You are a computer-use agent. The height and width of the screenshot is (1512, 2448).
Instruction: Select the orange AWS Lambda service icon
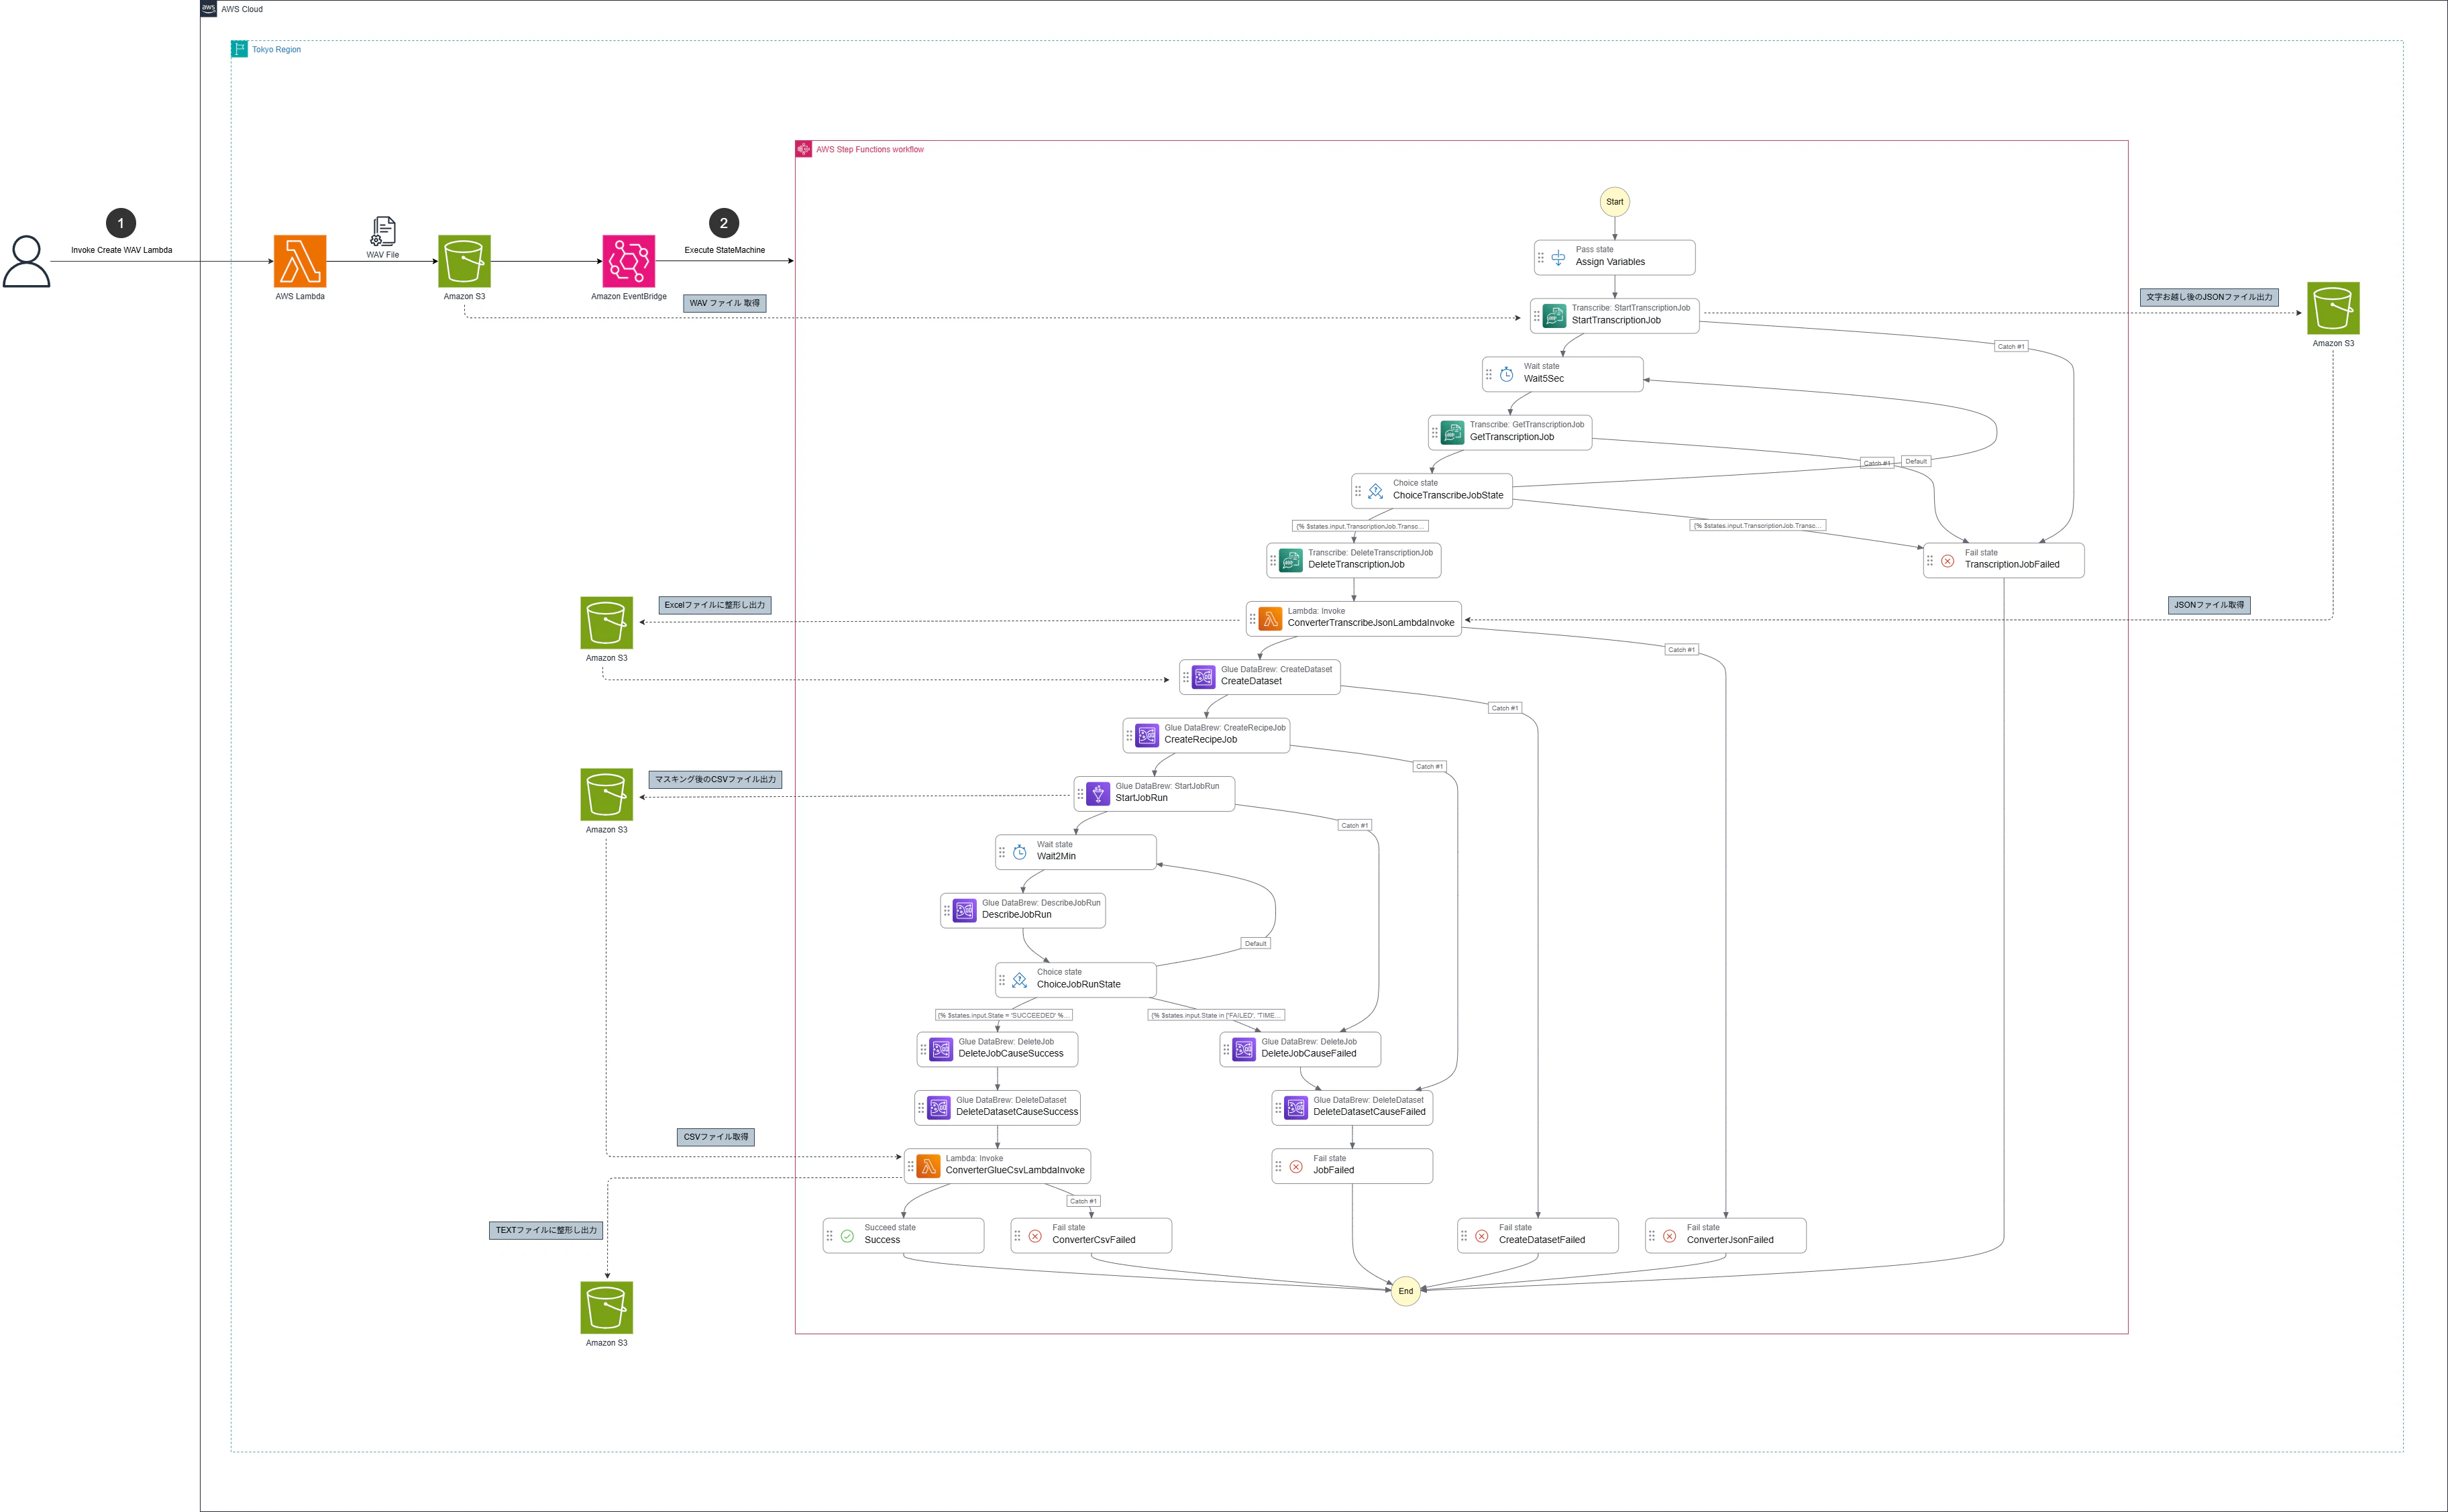[300, 261]
